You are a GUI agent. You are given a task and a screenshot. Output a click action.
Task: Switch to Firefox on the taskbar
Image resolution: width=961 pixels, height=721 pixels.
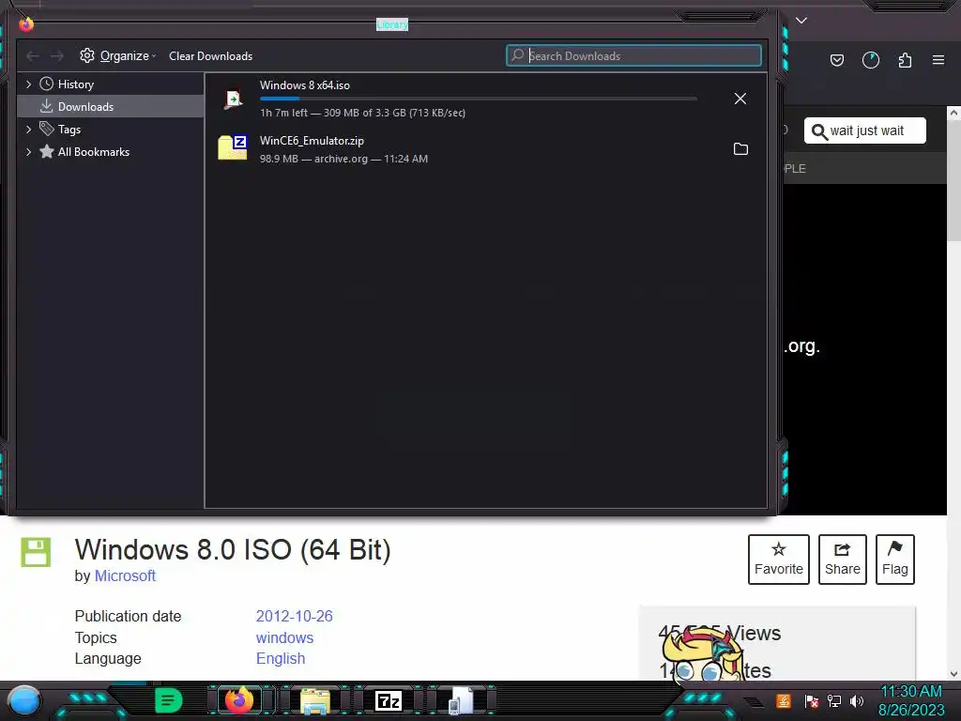click(239, 700)
